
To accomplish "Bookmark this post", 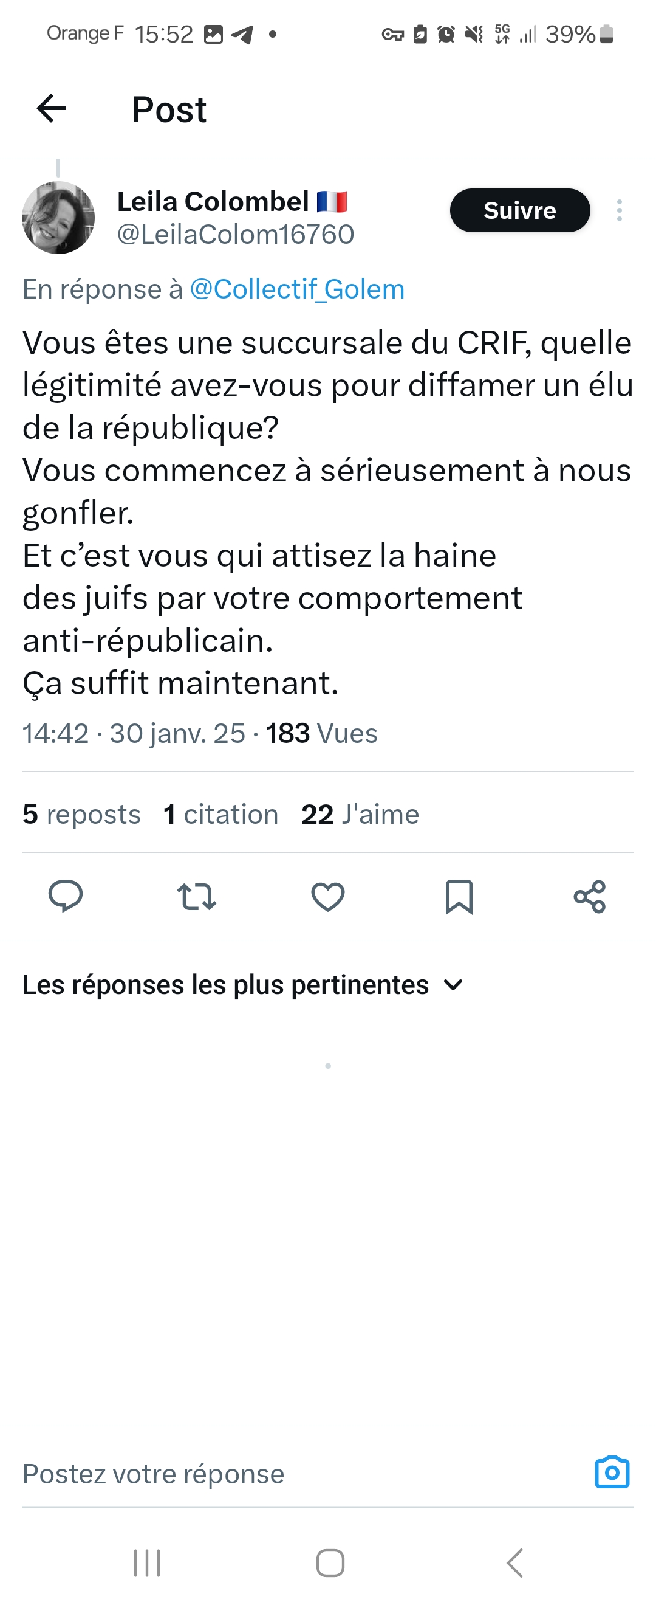I will 459,897.
